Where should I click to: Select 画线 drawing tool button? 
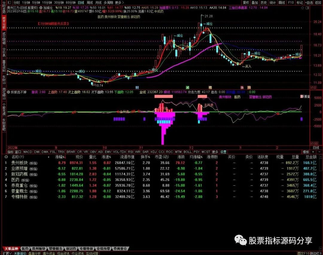[x=282, y=2]
